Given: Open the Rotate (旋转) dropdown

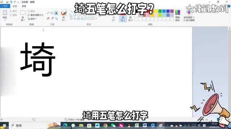Looking at the screenshot, I should pos(32,19).
